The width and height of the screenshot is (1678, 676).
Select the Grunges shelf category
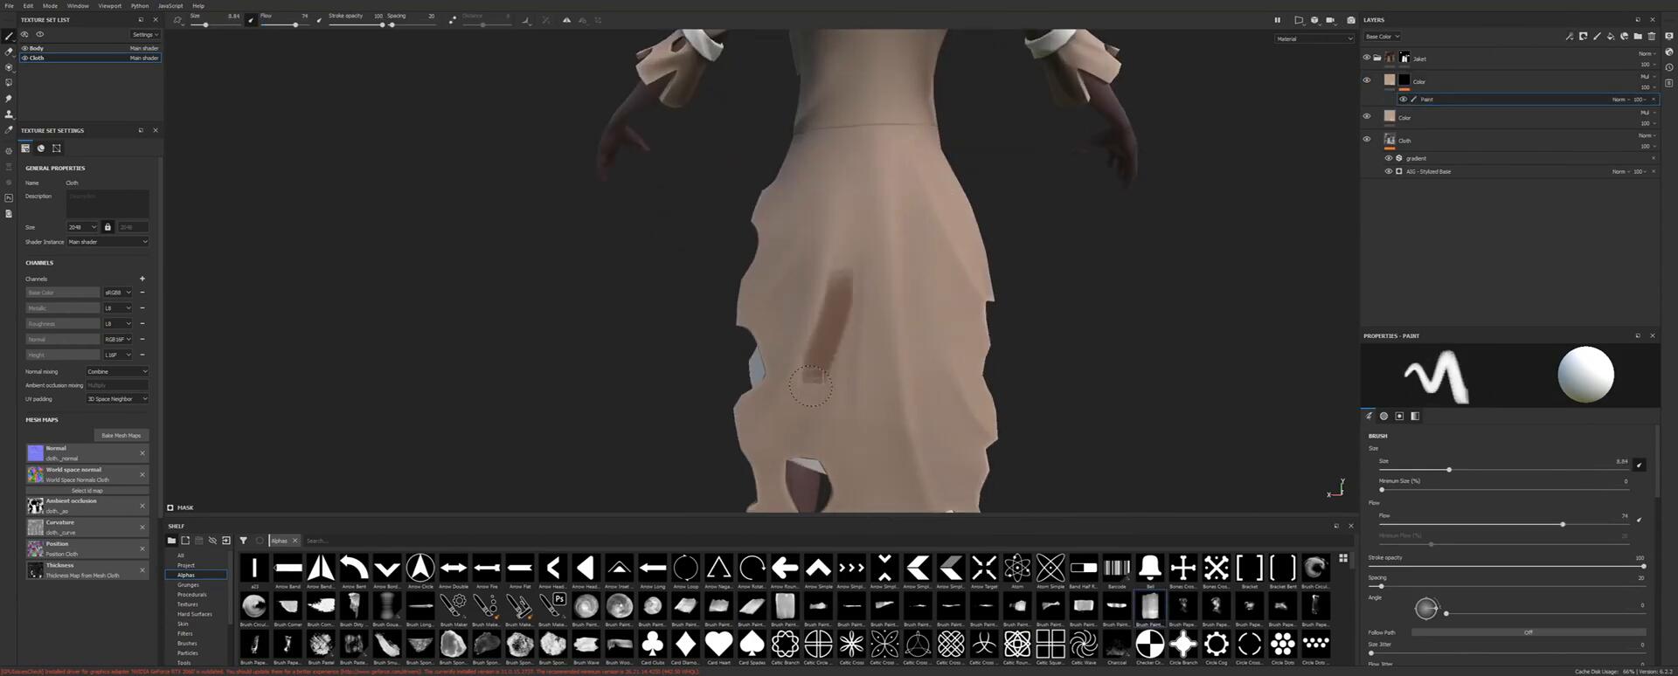pyautogui.click(x=188, y=585)
